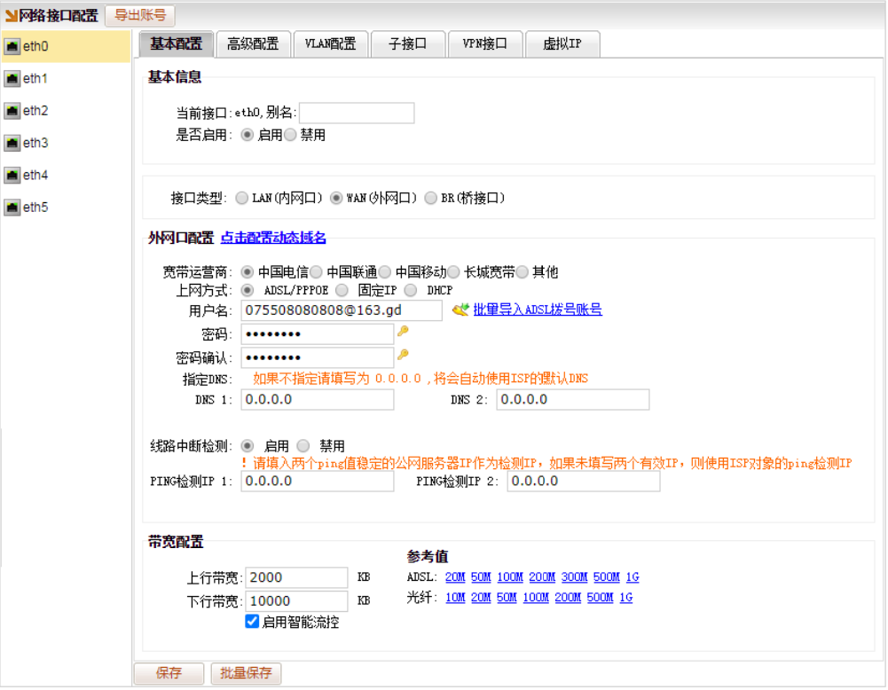The width and height of the screenshot is (888, 690).
Task: Click the key icon beside 密码 field
Action: [x=403, y=332]
